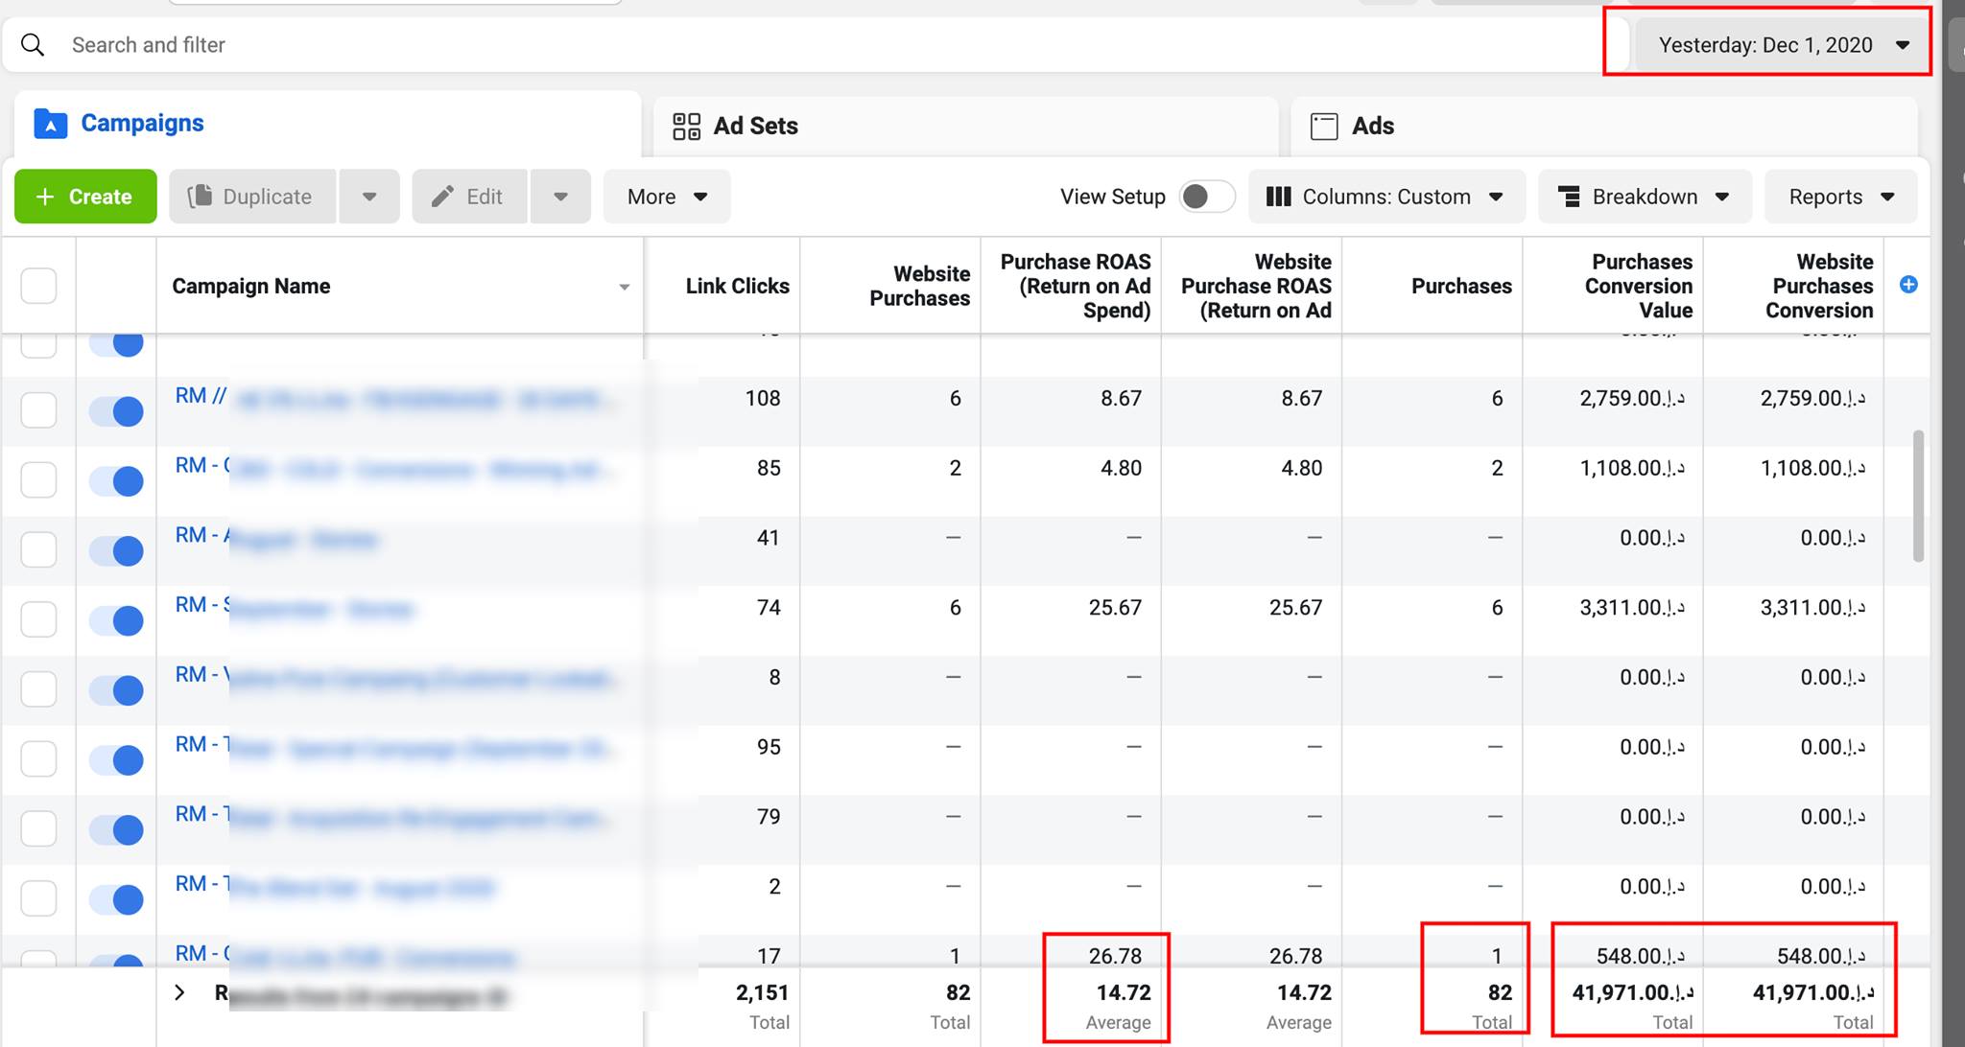Click the green Create button
Image resolution: width=1965 pixels, height=1047 pixels.
click(85, 197)
